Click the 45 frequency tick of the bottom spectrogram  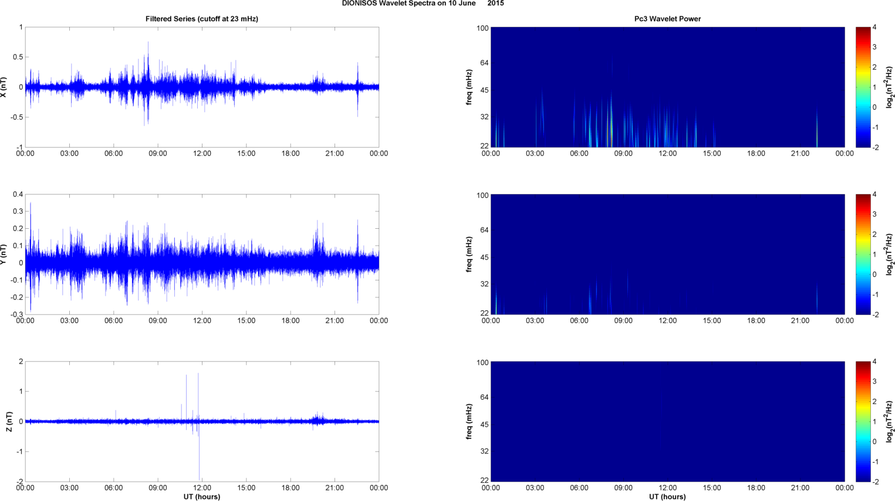[x=485, y=424]
